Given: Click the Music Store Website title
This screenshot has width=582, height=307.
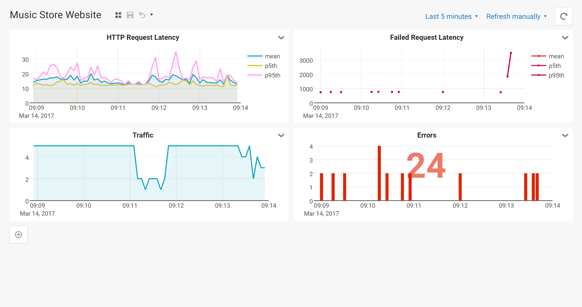Looking at the screenshot, I should click(55, 15).
